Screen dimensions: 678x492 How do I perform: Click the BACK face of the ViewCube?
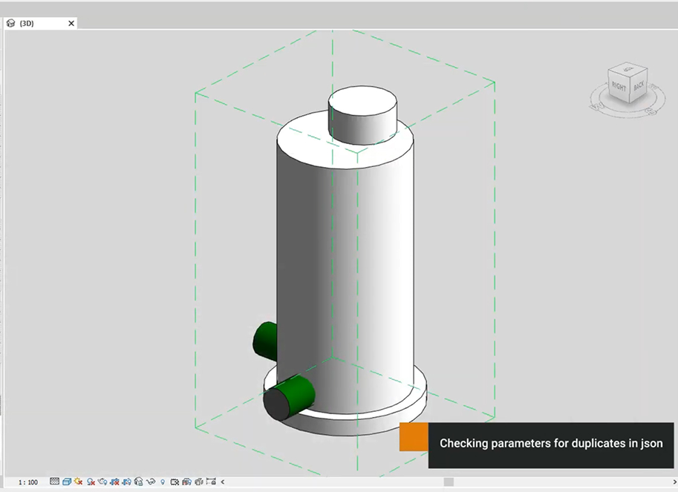tap(639, 86)
